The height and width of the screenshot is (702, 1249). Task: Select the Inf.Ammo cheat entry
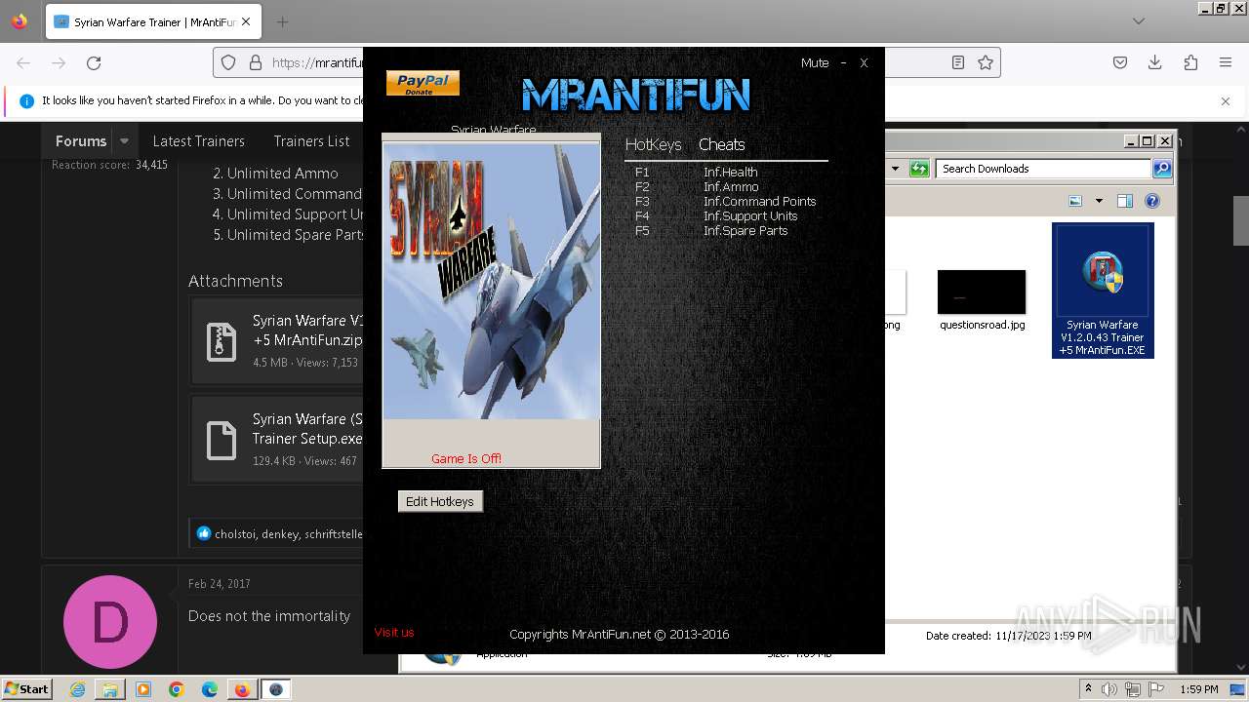point(731,186)
